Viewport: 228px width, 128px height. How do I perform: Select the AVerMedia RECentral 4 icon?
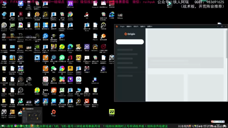pos(21,81)
